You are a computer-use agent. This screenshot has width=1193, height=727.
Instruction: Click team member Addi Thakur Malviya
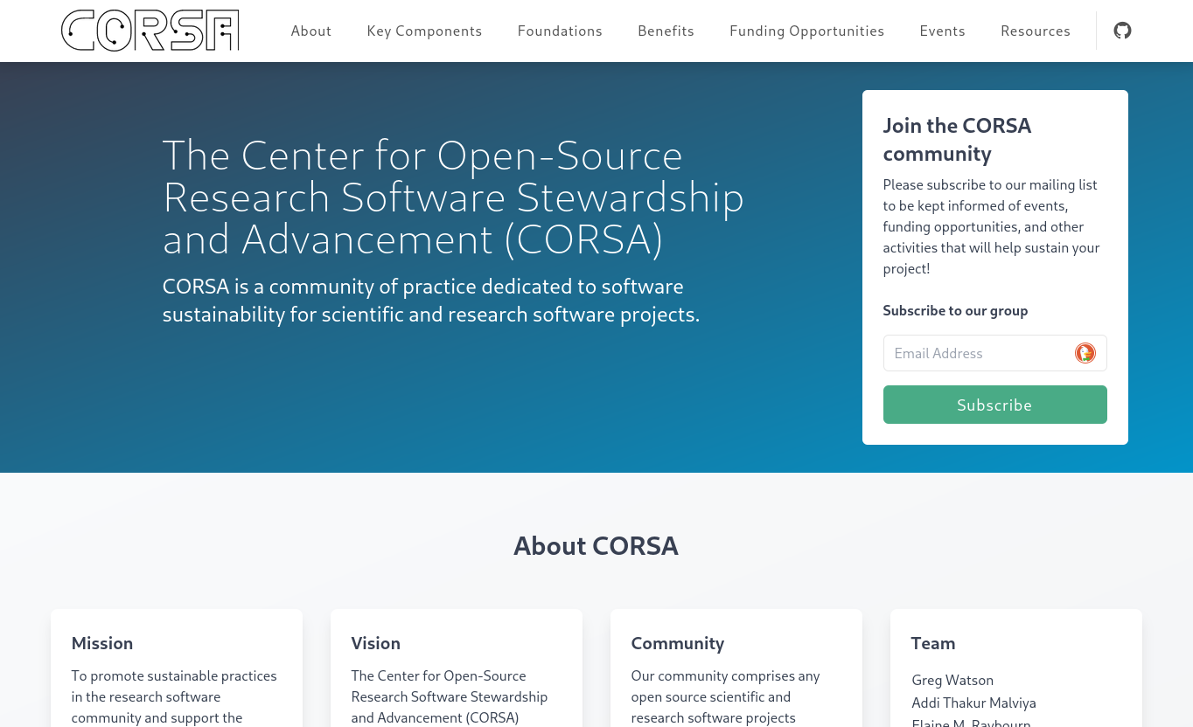(973, 703)
